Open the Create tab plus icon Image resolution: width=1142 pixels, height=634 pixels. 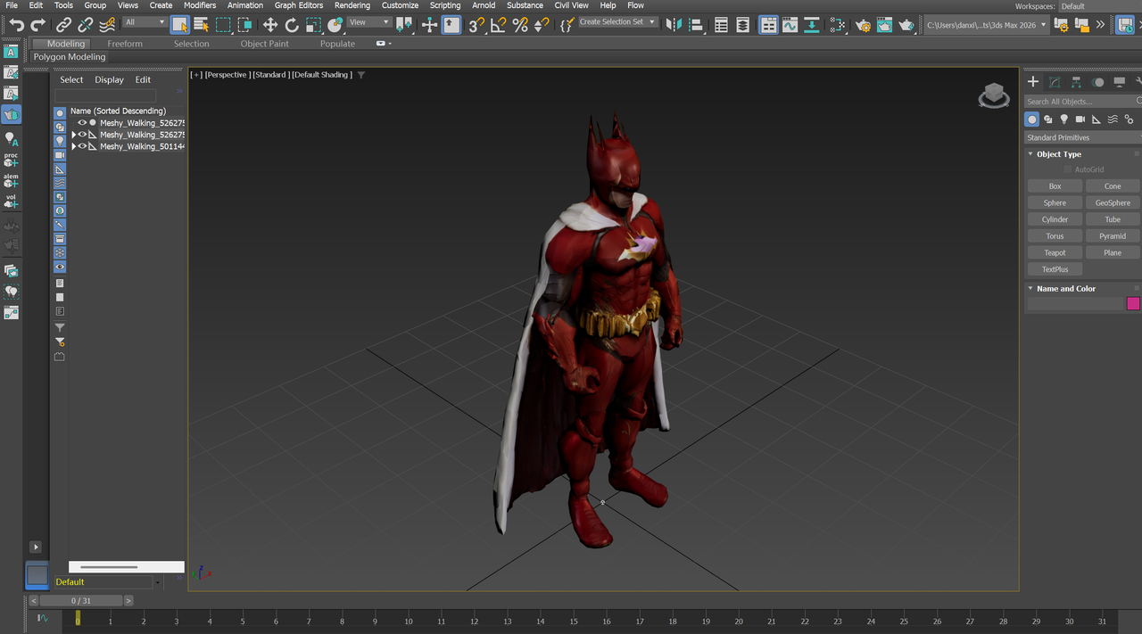click(x=1033, y=82)
